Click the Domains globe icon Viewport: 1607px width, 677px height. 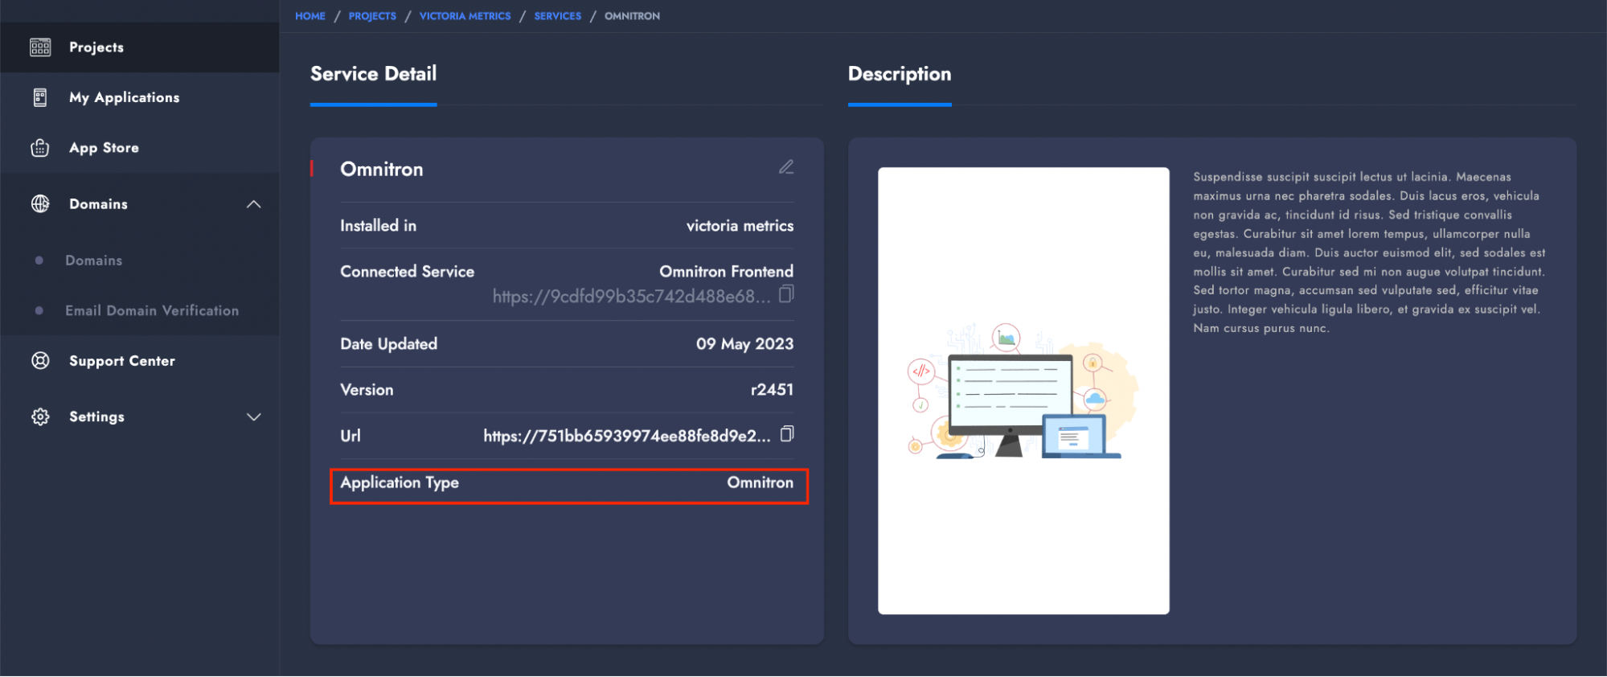[x=40, y=204]
